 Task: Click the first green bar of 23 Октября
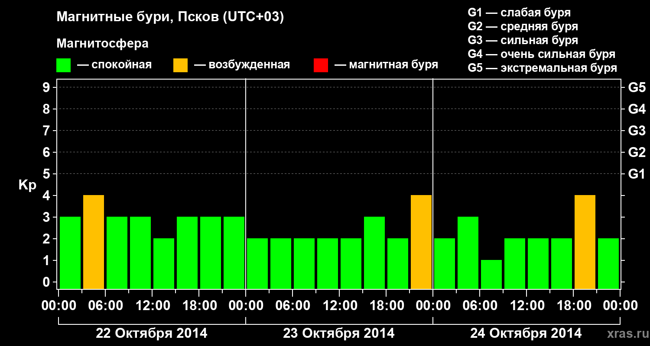pyautogui.click(x=257, y=263)
